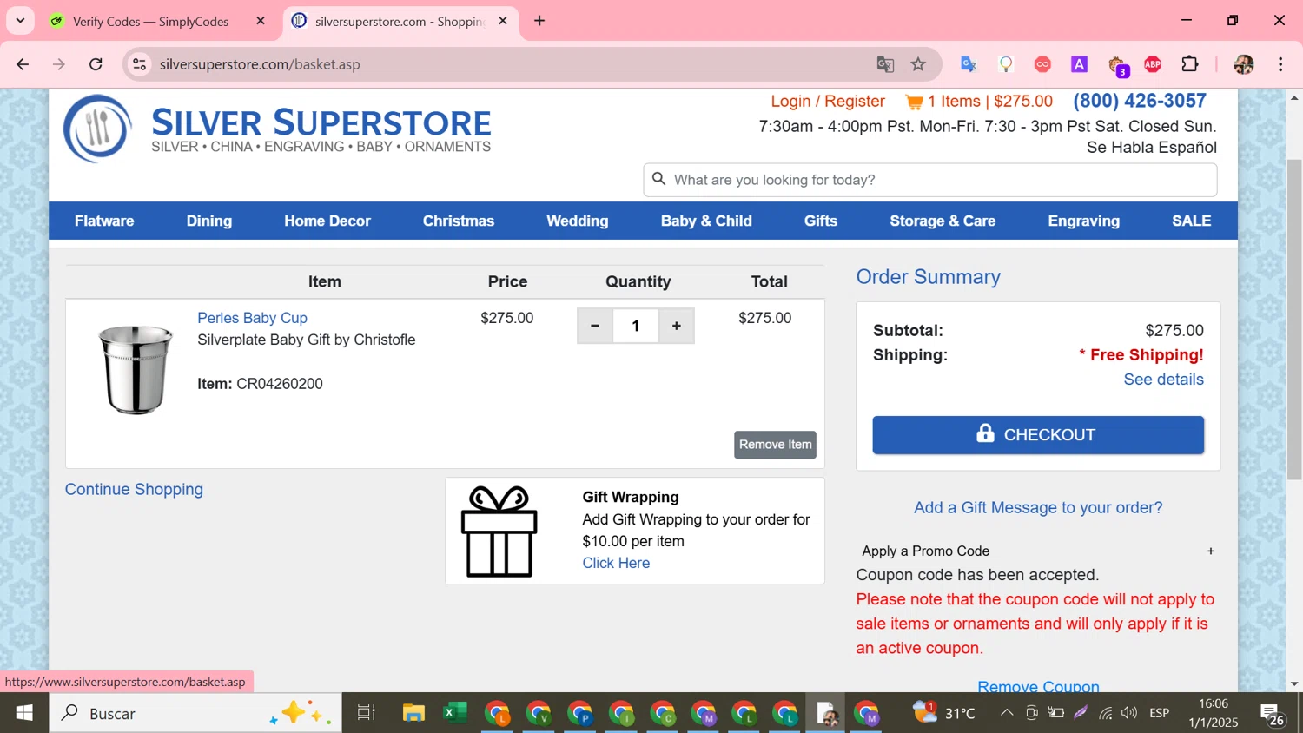Open the Engraving menu
Viewport: 1303px width, 733px height.
[1084, 221]
